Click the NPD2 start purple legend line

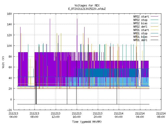pyautogui.click(x=154, y=17)
